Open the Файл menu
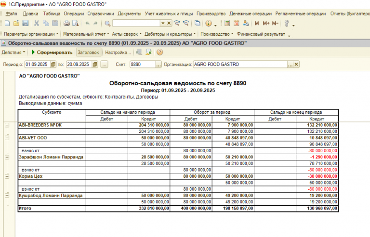 12,13
